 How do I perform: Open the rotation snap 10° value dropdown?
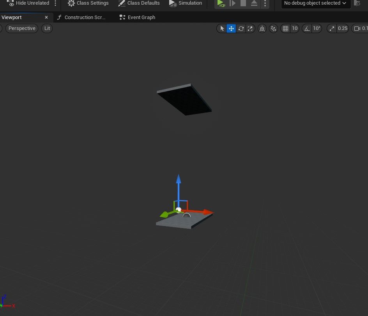point(317,28)
